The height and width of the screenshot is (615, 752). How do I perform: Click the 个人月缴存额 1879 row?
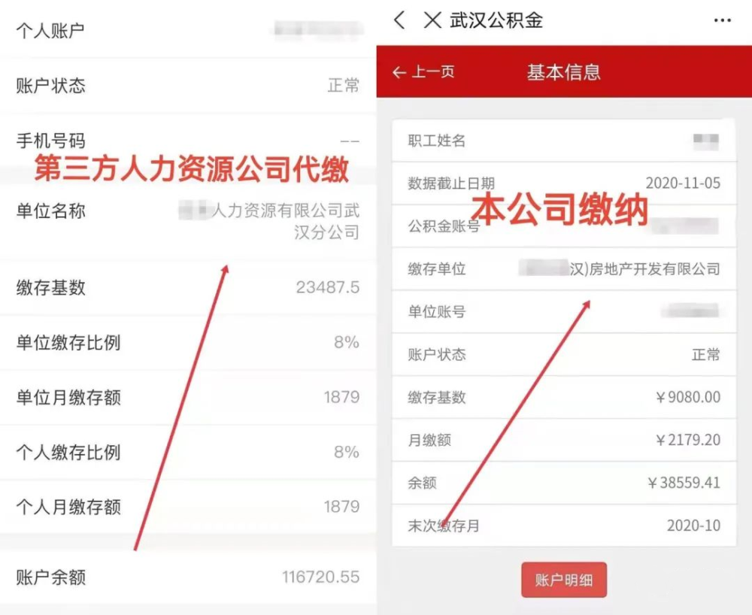188,507
